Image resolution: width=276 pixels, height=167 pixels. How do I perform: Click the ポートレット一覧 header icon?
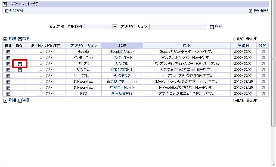coord(5,4)
